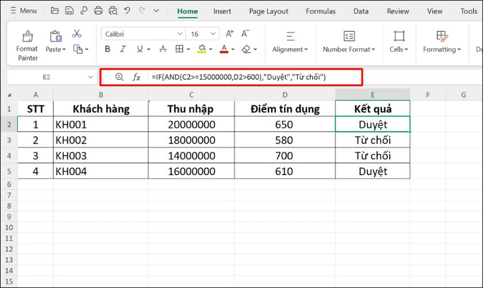Open the Cells menu button
This screenshot has height=288, width=483.
(399, 42)
